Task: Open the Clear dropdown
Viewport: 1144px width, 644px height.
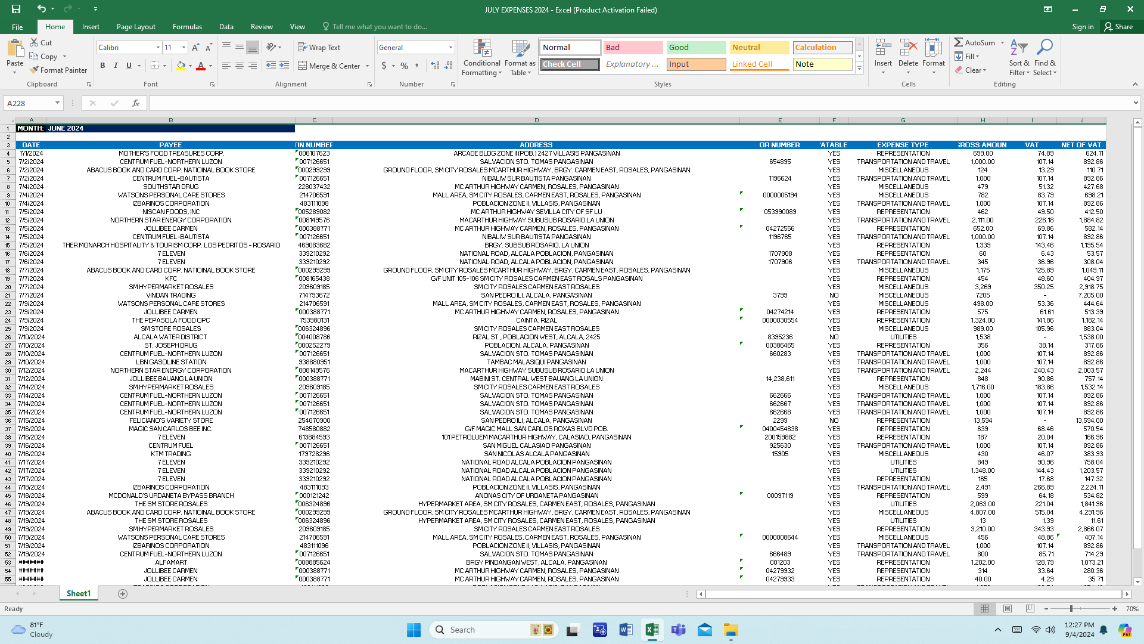Action: 970,70
